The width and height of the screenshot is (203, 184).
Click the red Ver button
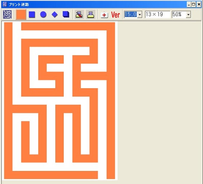[116, 15]
